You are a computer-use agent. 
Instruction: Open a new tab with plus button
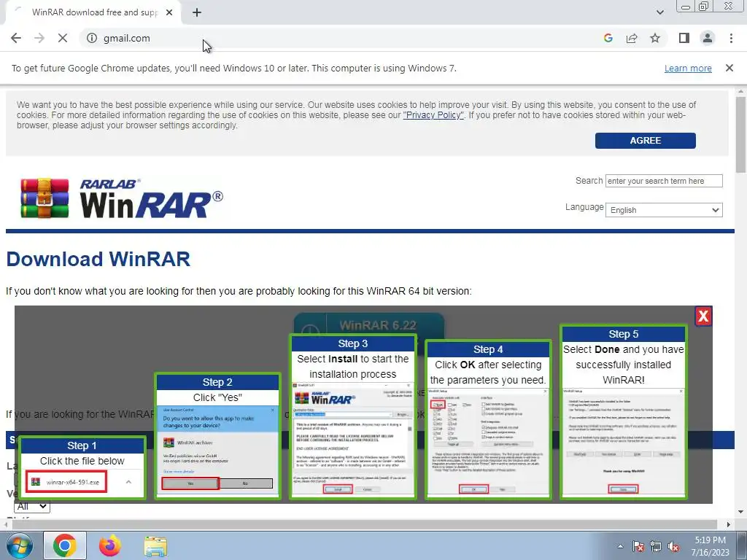(x=197, y=13)
